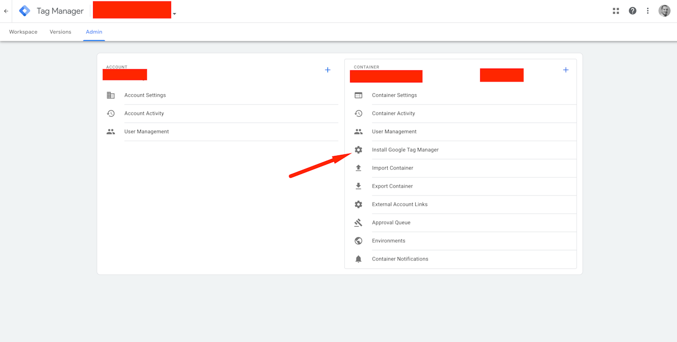Viewport: 677px width, 342px height.
Task: Click the External Account Links gear icon
Action: click(358, 204)
